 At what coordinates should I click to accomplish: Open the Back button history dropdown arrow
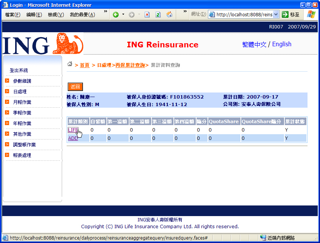pos(123,14)
